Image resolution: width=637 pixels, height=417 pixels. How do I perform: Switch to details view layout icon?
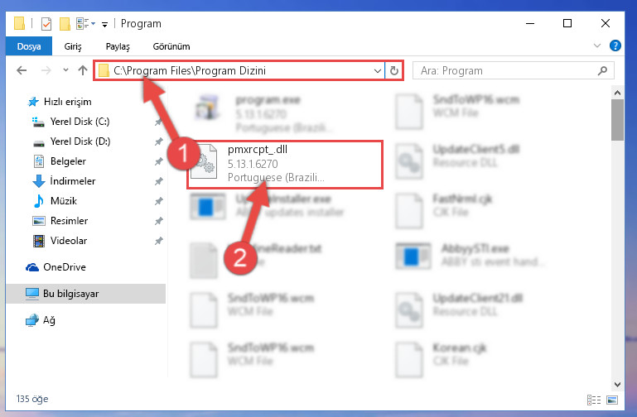tap(594, 400)
